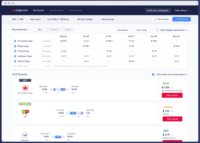200x143 pixels.
Task: Click the Wed, Aug 5 search date
Action: click(35, 19)
